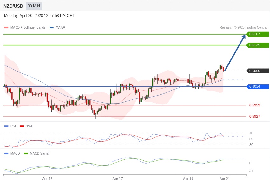Click the Apr 21 date axis label

point(225,179)
